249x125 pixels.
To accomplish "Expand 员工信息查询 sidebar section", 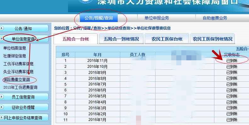I will click(24, 97).
